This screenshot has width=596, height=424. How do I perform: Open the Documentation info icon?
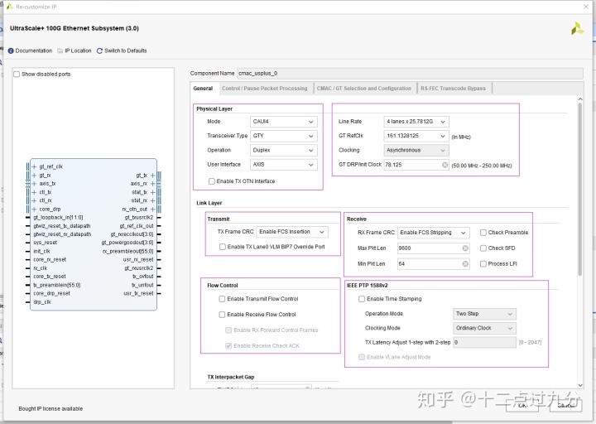[x=11, y=51]
